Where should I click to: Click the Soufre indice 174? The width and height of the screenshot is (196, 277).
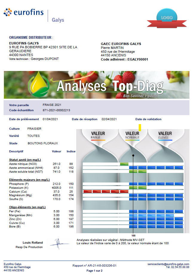(71, 199)
